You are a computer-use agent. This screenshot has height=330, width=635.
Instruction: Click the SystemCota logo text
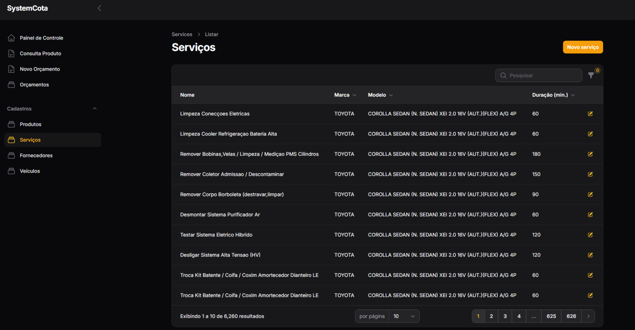(27, 8)
